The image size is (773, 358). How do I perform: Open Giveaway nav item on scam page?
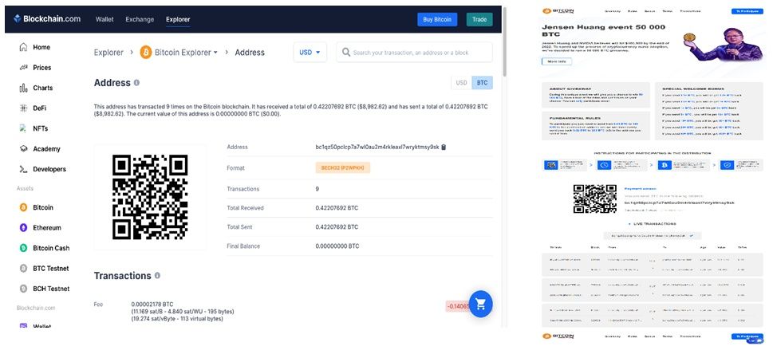[613, 11]
